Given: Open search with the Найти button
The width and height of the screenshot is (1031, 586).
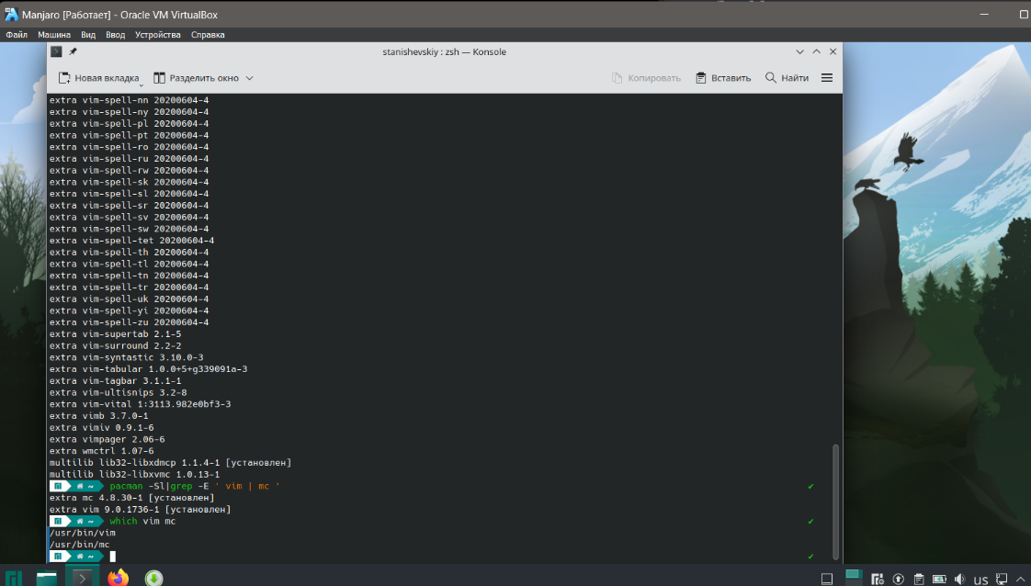Looking at the screenshot, I should tap(787, 78).
